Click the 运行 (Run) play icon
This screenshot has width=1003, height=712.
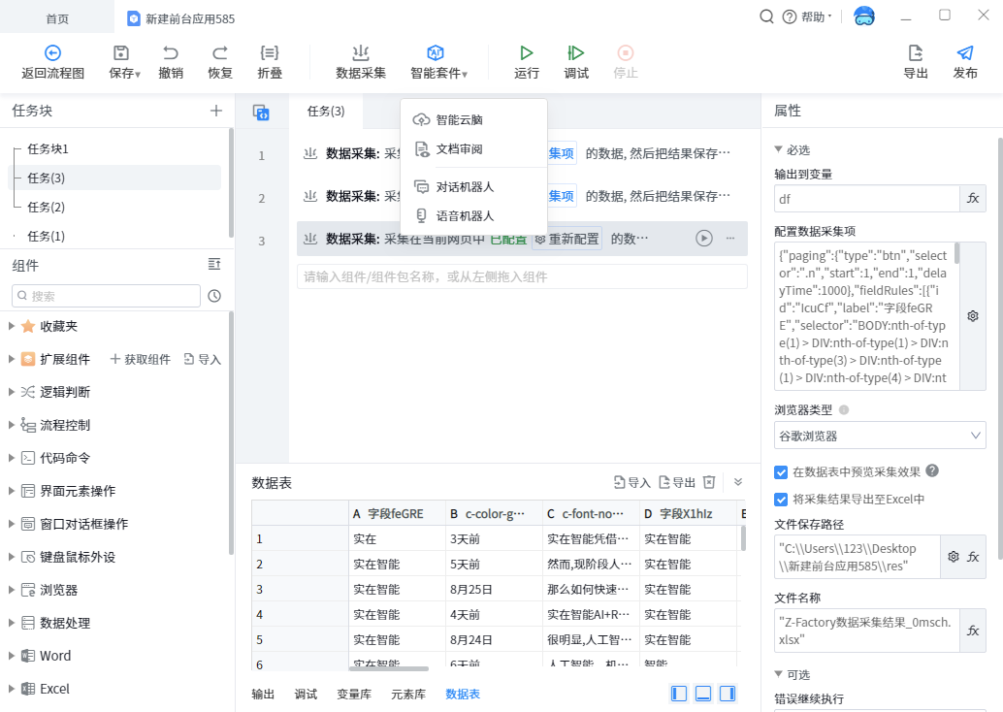[526, 53]
